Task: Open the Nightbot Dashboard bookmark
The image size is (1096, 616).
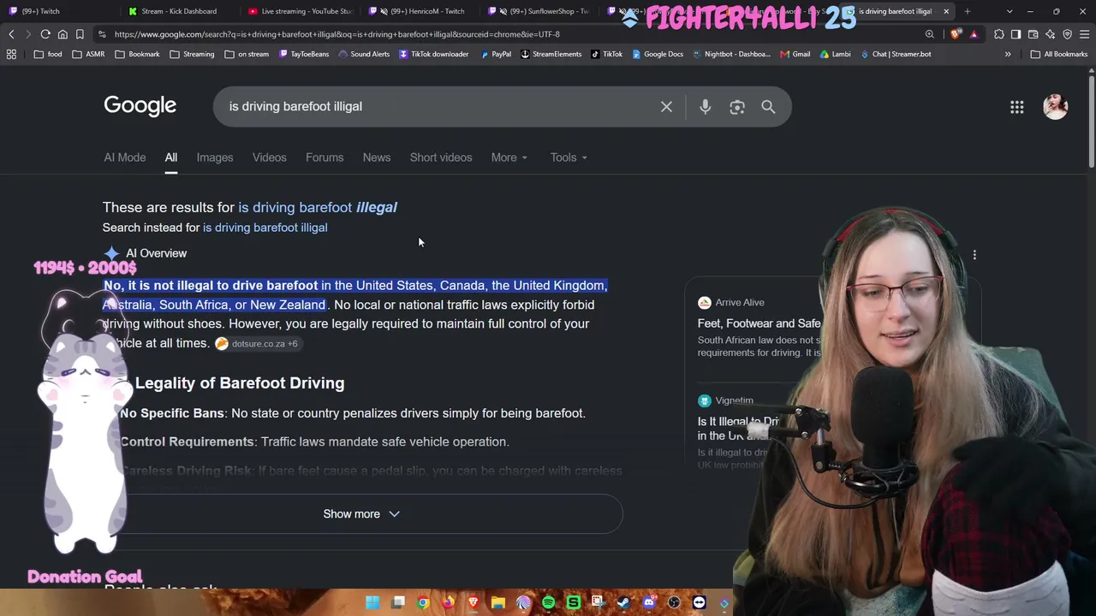Action: click(x=730, y=54)
